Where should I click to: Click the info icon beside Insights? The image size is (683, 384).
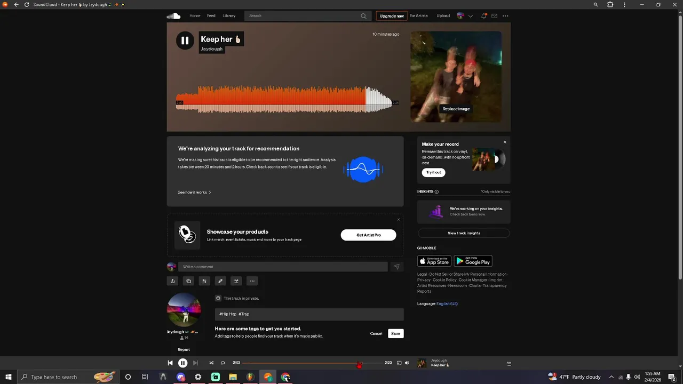click(436, 191)
